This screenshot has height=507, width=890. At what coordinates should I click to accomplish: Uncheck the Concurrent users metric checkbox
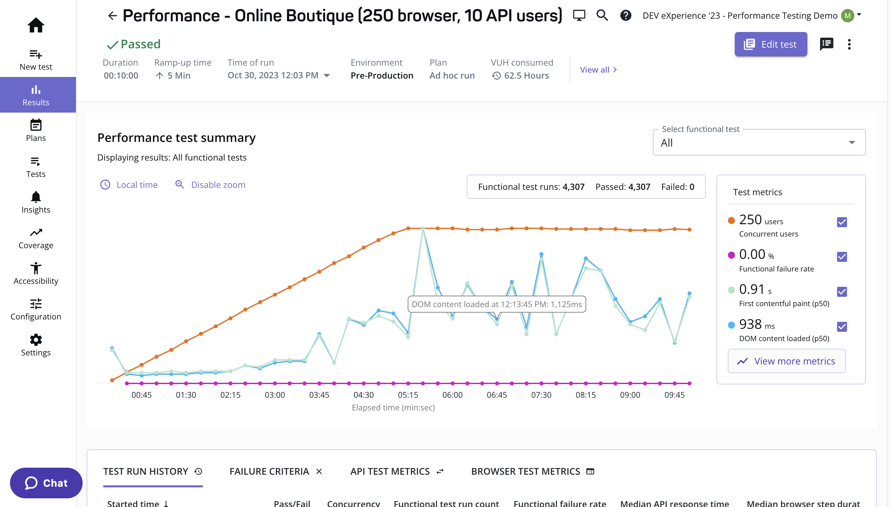coord(842,222)
